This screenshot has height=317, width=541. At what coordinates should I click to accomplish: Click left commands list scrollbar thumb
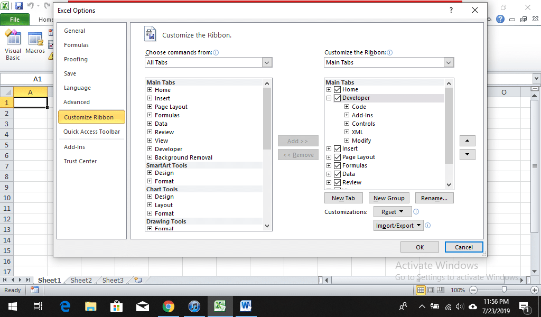tap(267, 118)
